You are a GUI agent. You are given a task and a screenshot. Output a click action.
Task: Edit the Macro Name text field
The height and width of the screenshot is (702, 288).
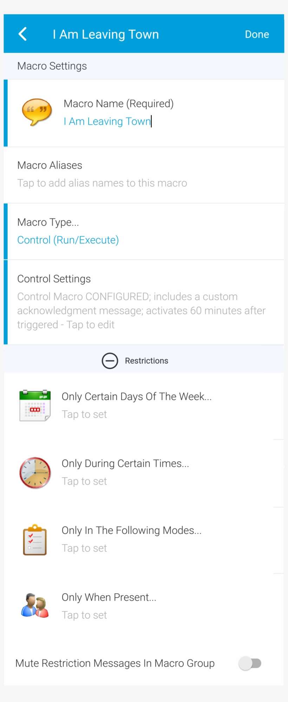(107, 122)
